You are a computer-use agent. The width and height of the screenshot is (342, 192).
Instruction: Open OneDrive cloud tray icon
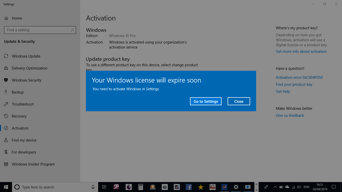point(287,187)
